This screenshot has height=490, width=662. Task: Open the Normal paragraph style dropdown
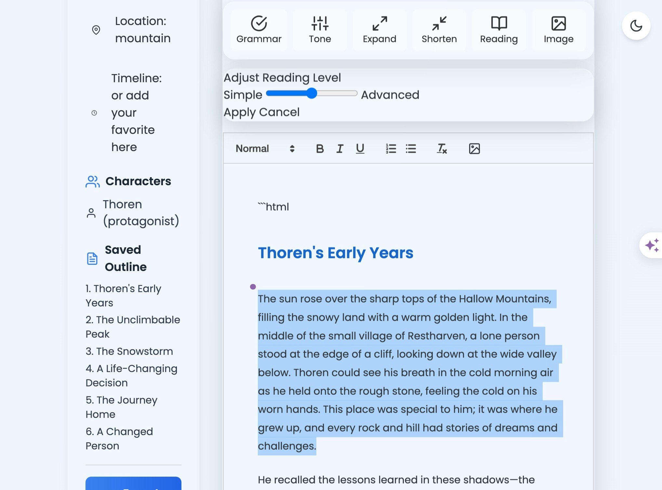tap(265, 148)
